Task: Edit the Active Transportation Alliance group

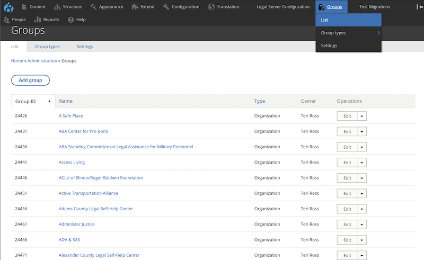Action: 347,193
